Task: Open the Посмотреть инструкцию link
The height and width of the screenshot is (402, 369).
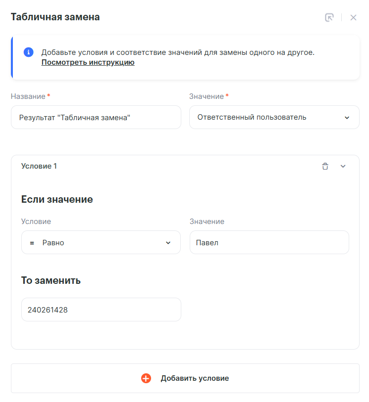Action: click(x=88, y=62)
